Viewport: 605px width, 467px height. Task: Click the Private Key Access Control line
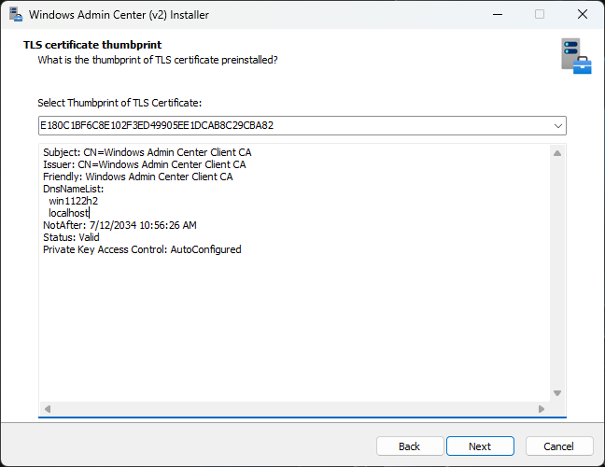(142, 249)
